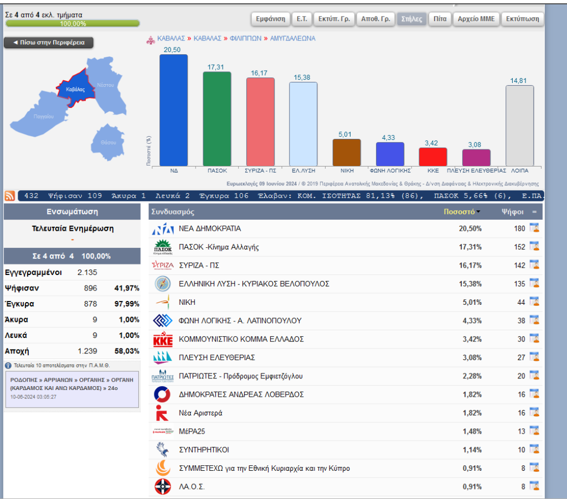Sort table by Ποσοστό column arrow
Image resolution: width=567 pixels, height=499 pixels.
(x=478, y=212)
